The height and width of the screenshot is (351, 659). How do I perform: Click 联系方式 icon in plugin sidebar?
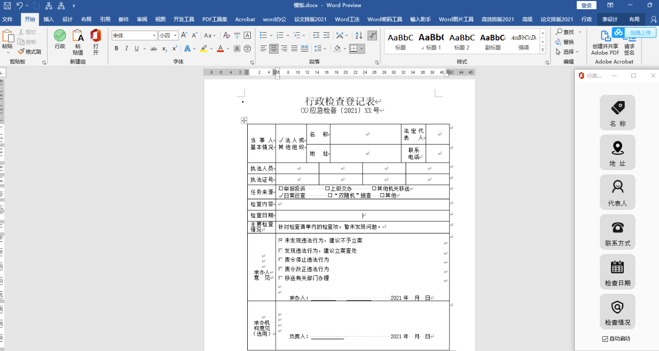(x=617, y=231)
